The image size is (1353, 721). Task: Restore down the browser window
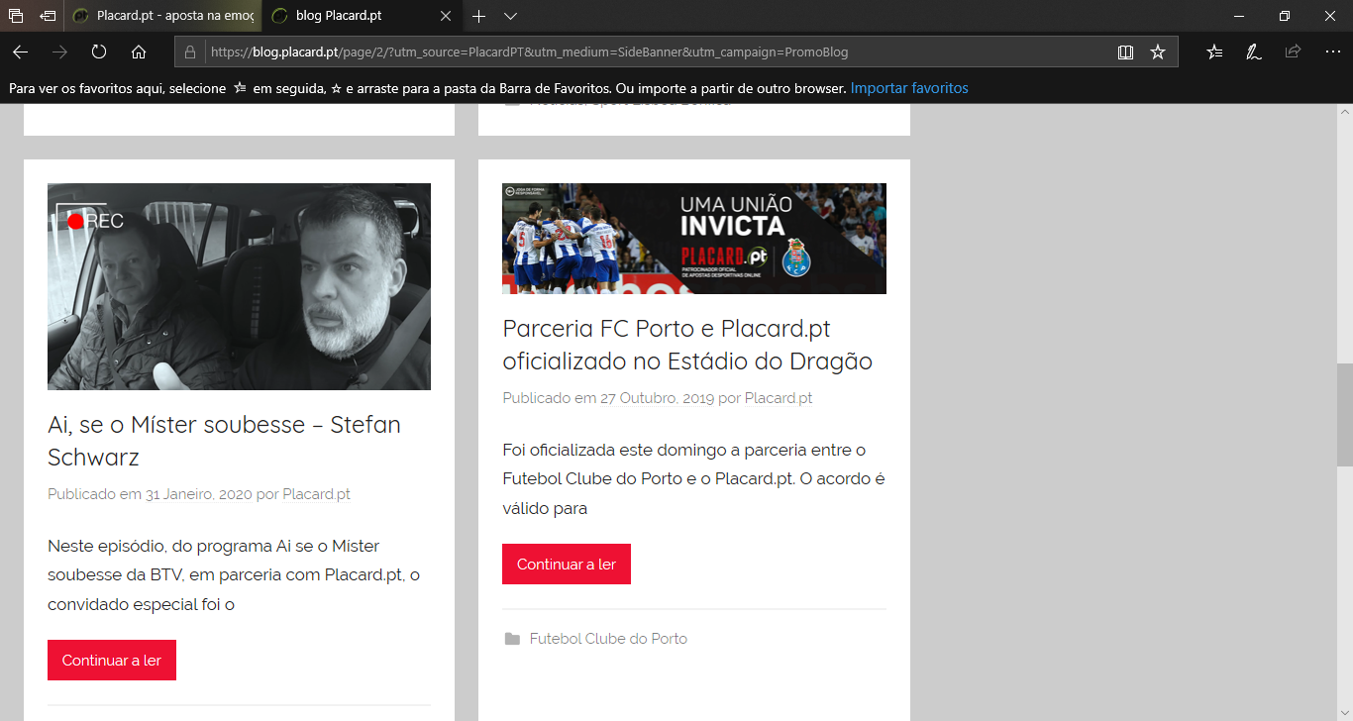[1285, 16]
